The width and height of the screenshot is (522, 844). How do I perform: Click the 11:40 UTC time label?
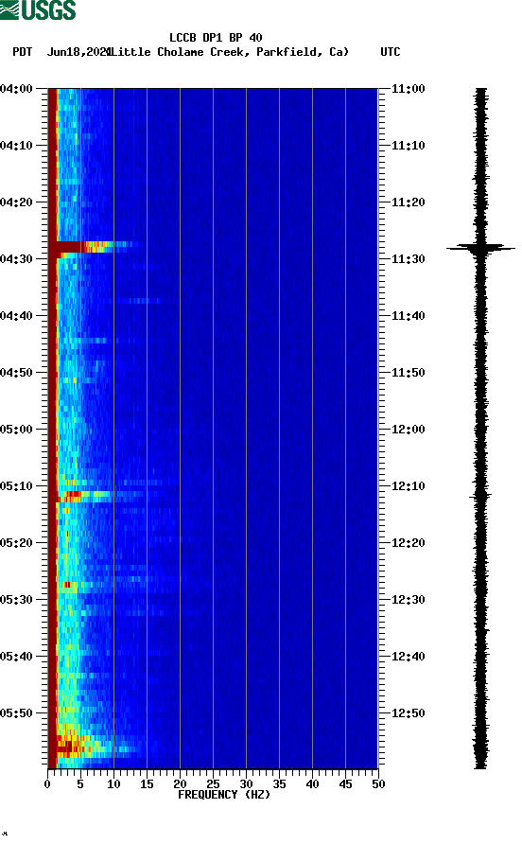point(408,315)
